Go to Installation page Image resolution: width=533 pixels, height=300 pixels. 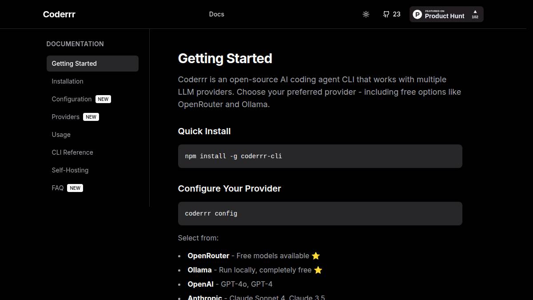[x=68, y=81]
